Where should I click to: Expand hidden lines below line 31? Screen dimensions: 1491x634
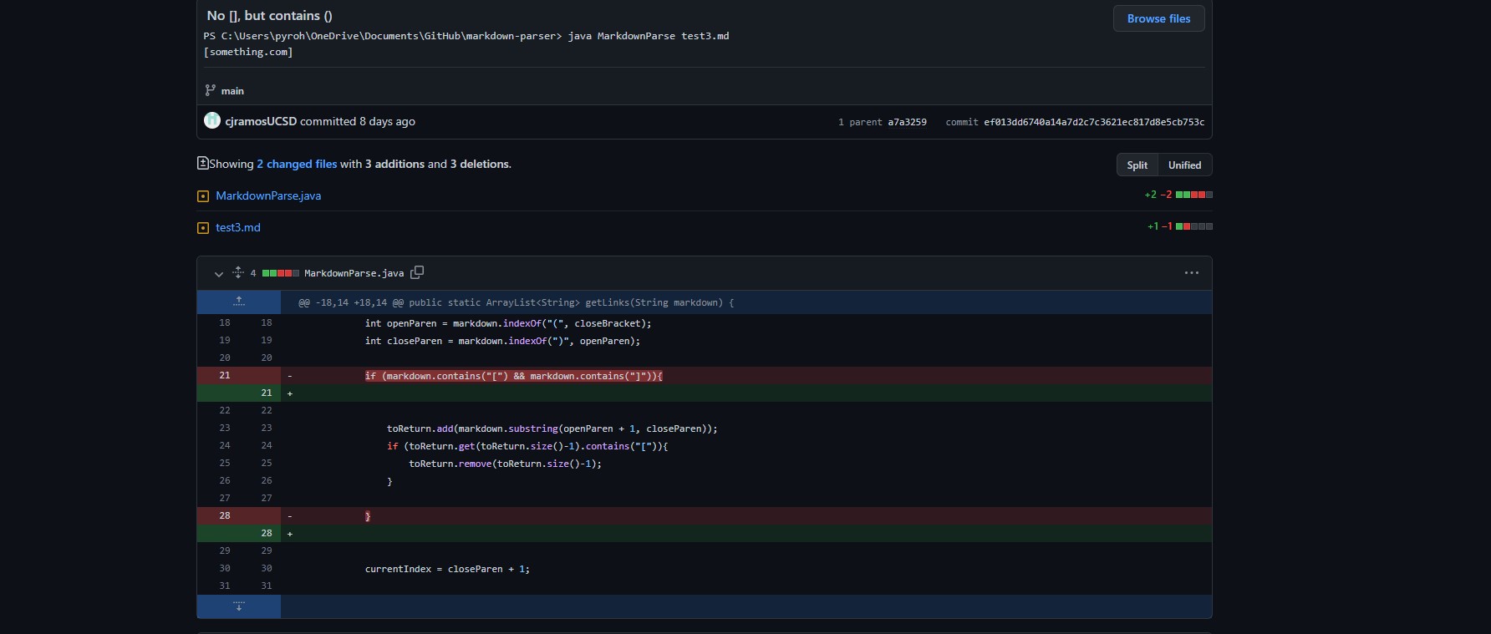coord(239,606)
